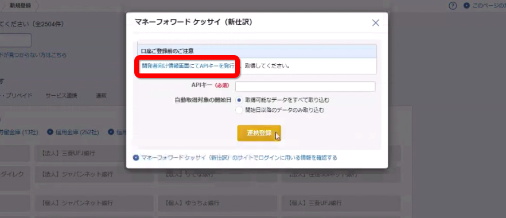Image resolution: width=506 pixels, height=218 pixels.
Task: Focus the APIキー input field
Action: (305, 87)
